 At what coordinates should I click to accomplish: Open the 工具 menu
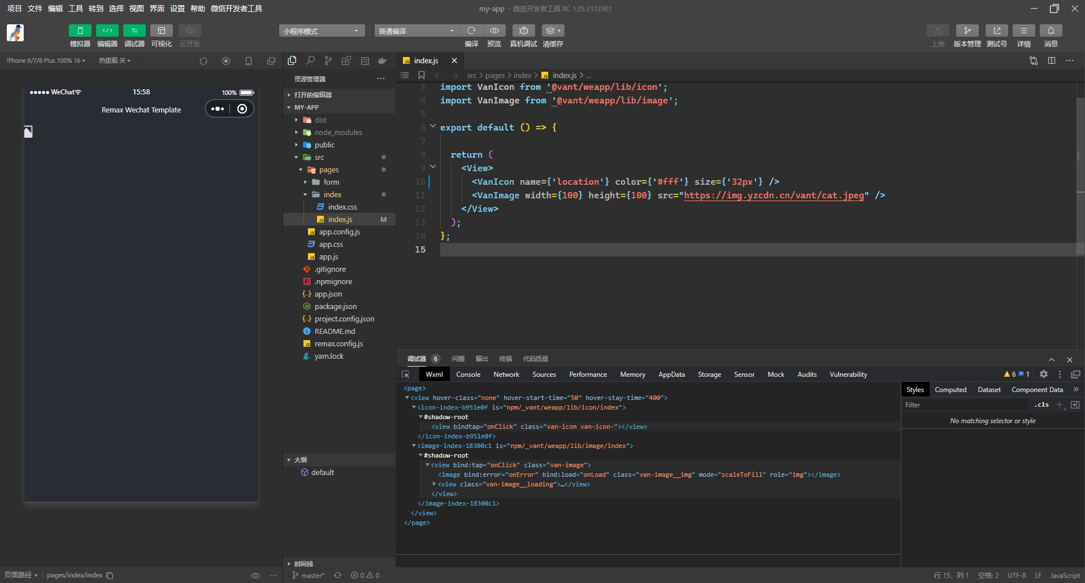click(x=75, y=8)
